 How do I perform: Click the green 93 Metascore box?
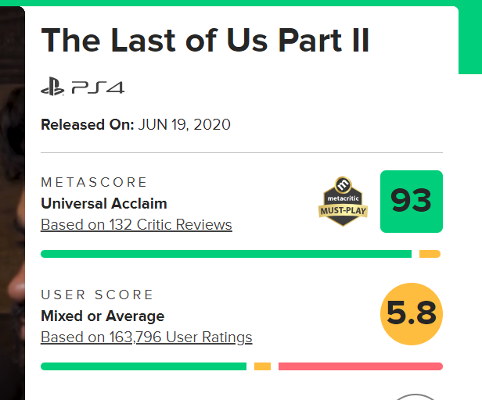pyautogui.click(x=412, y=202)
